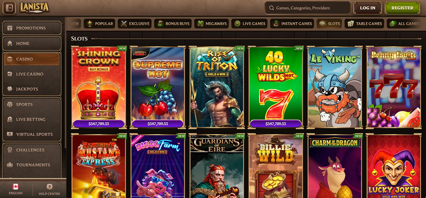The height and width of the screenshot is (198, 426).
Task: Open the Help Centre
Action: coord(49,189)
